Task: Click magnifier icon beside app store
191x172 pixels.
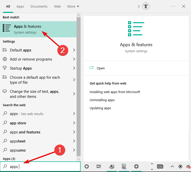Action: (5, 123)
